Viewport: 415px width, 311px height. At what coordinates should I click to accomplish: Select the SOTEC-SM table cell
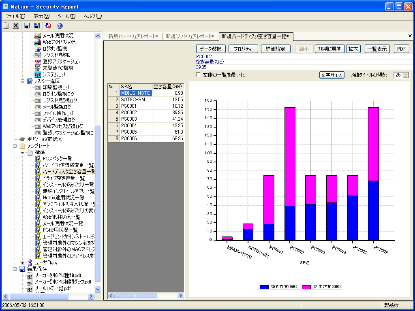[136, 100]
